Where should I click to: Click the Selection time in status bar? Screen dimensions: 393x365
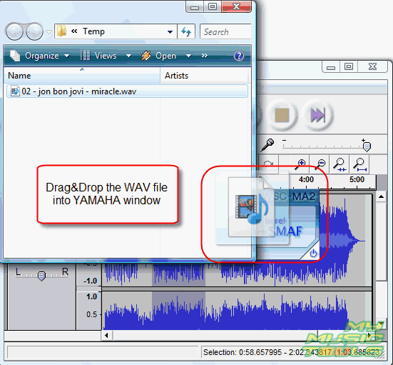click(291, 352)
